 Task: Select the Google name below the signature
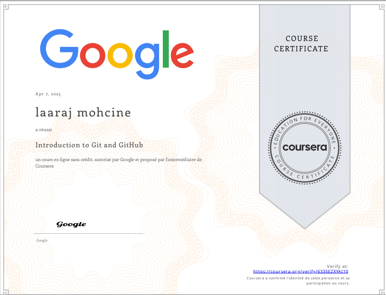[x=41, y=240]
